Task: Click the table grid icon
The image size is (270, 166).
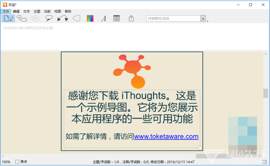Action: tap(116, 18)
